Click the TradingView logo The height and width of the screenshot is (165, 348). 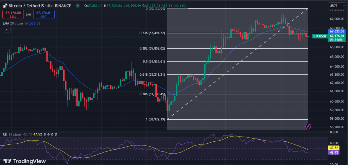25,161
